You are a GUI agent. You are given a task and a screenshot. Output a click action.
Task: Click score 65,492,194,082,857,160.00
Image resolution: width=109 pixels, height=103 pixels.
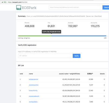point(71,79)
